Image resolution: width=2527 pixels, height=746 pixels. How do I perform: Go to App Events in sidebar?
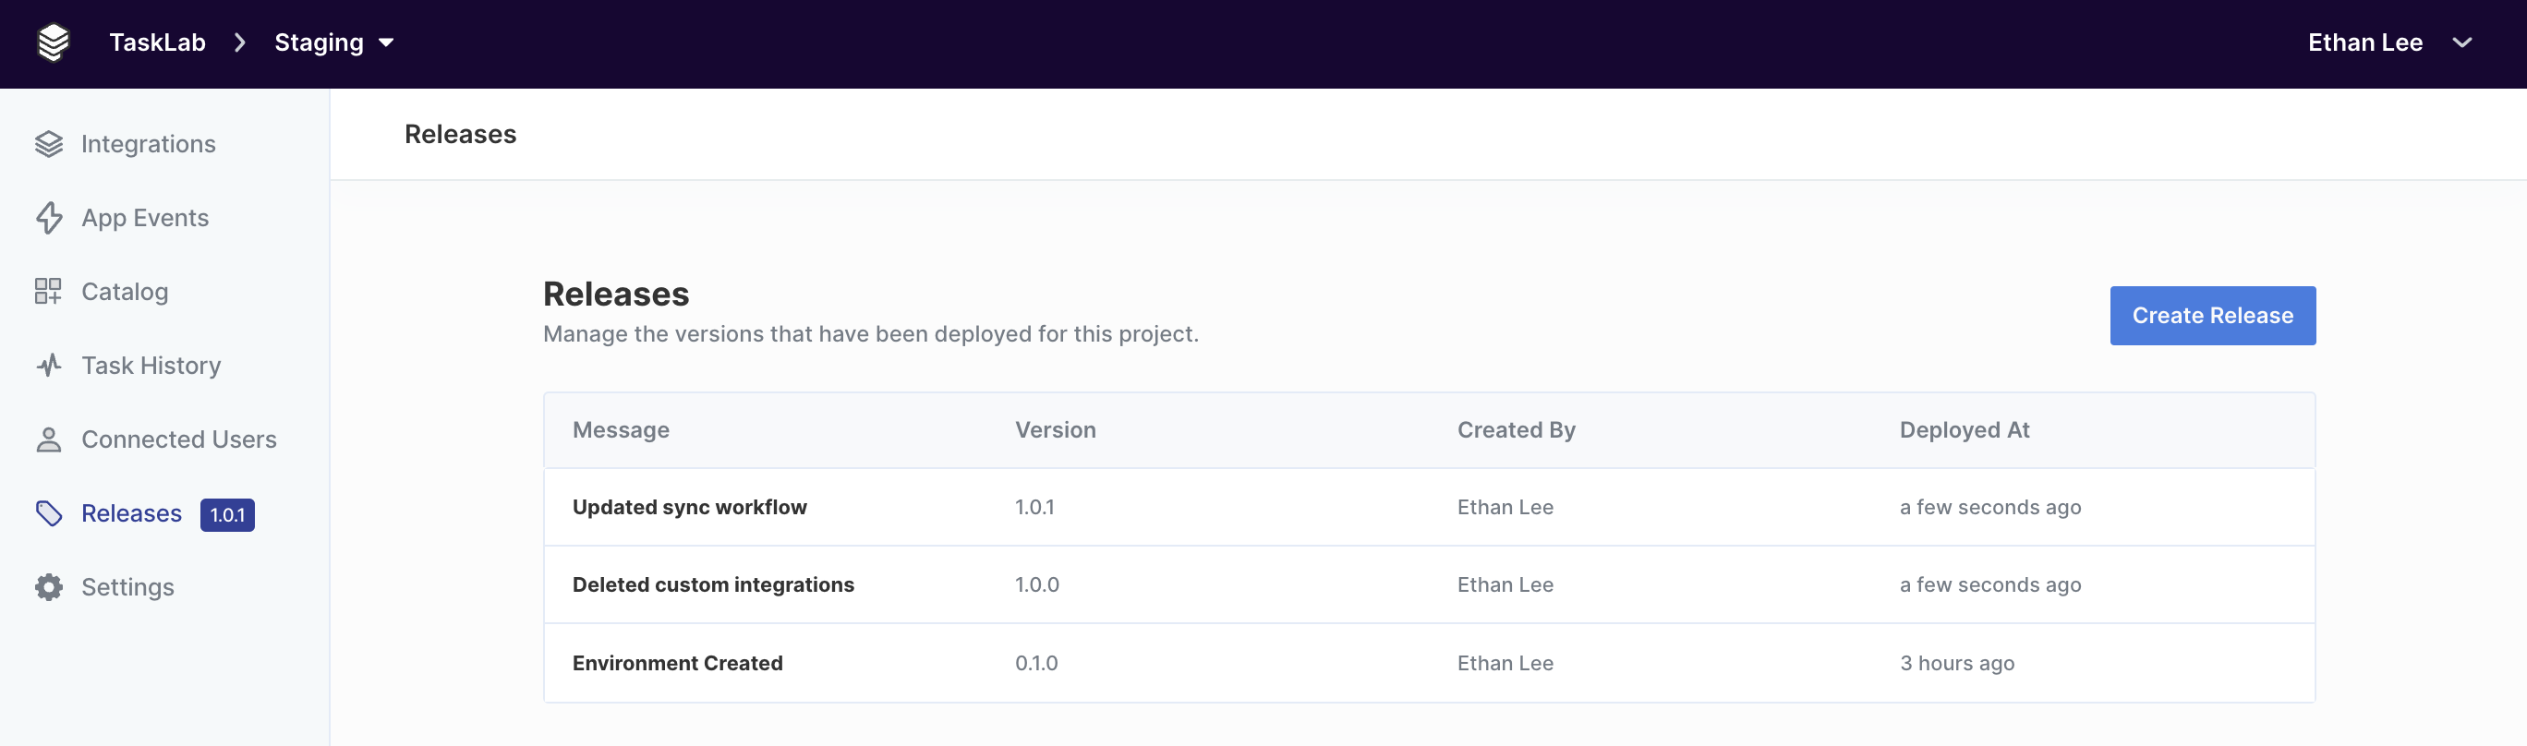[x=145, y=218]
